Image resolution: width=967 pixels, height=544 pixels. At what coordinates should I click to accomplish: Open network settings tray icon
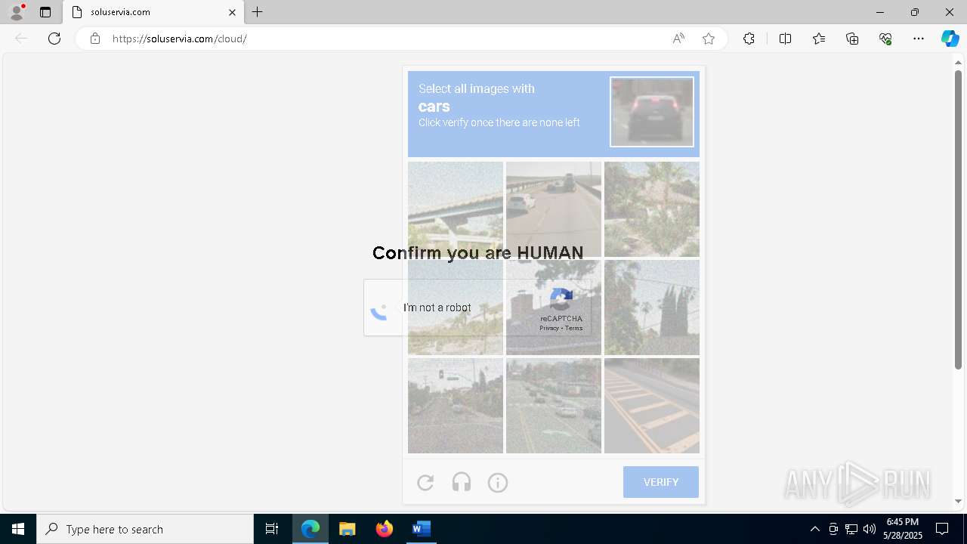[851, 529]
